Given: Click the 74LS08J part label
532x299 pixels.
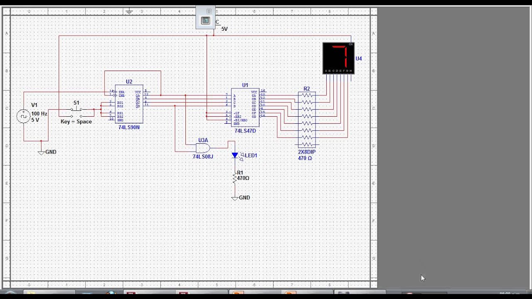Looking at the screenshot, I should pyautogui.click(x=203, y=157).
